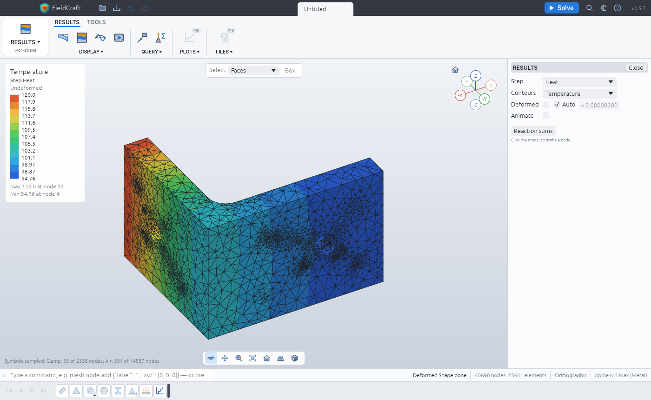Click the reaction sums sigma icon

[x=160, y=38]
